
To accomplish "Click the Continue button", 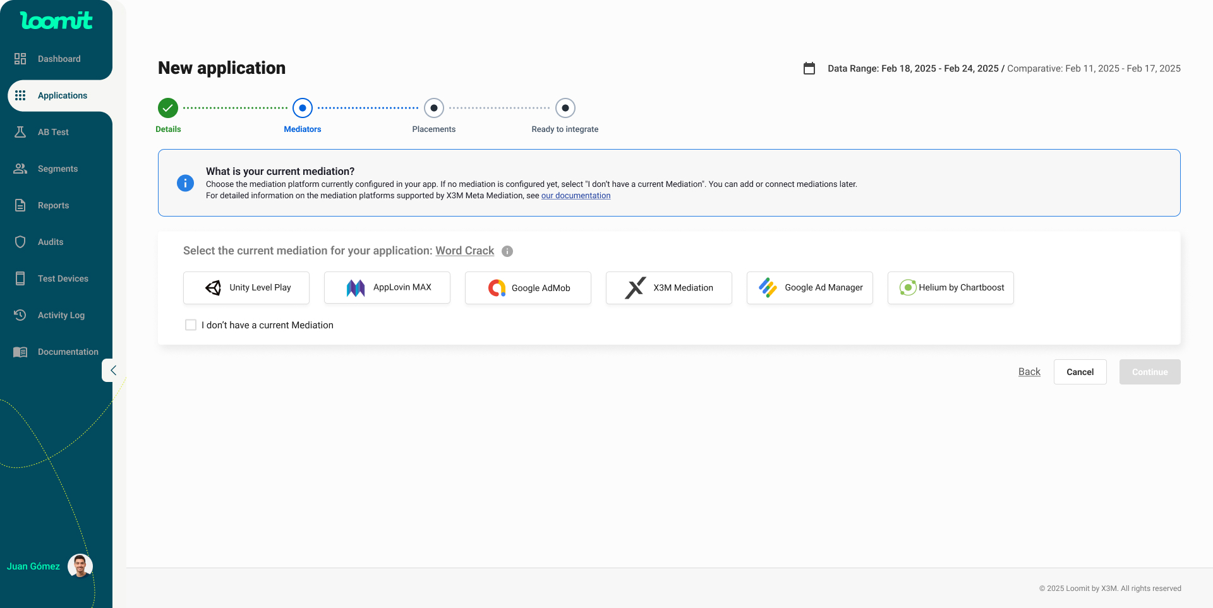I will point(1150,372).
